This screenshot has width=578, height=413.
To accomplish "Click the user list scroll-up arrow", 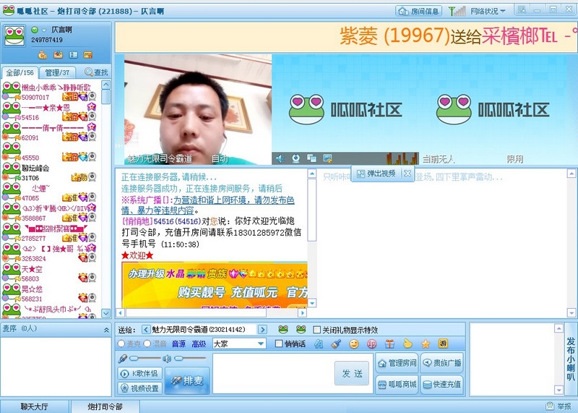I will tap(105, 85).
